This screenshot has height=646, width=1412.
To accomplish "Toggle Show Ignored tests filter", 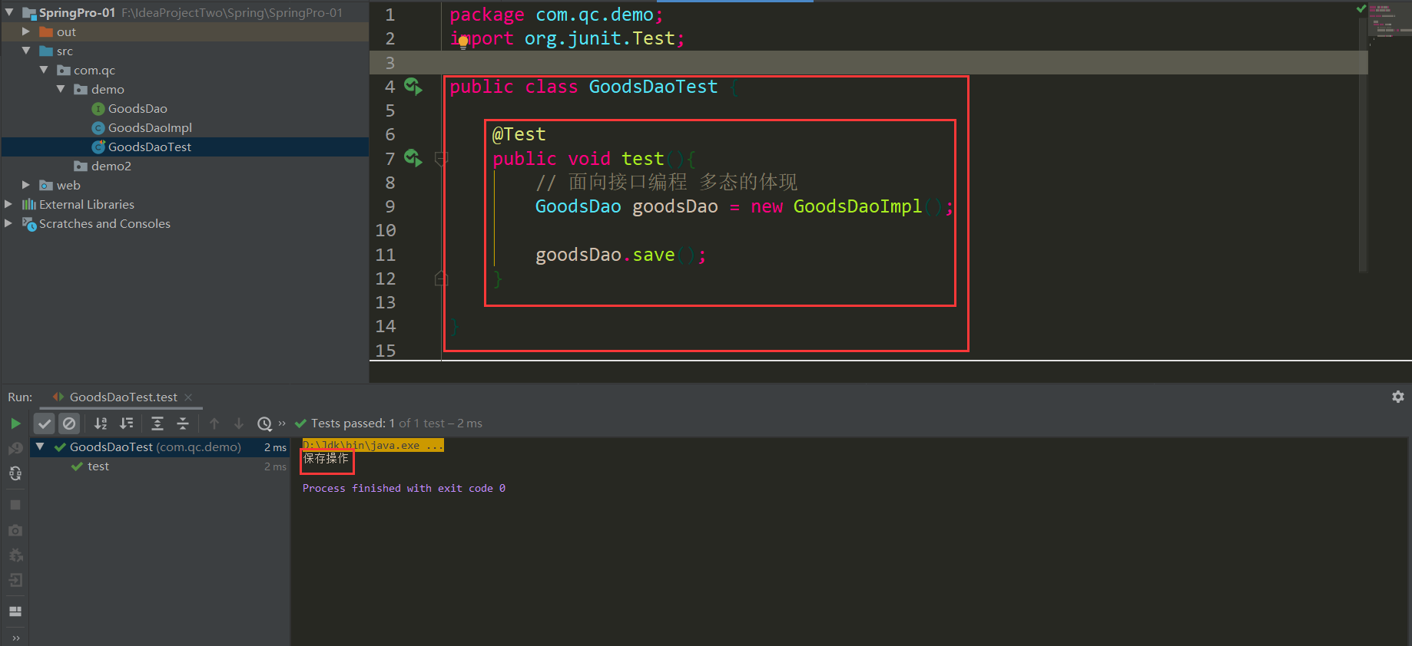I will pyautogui.click(x=69, y=424).
